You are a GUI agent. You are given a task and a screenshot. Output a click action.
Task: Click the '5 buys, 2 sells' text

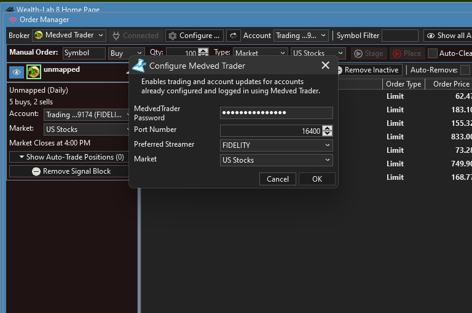[x=31, y=102]
